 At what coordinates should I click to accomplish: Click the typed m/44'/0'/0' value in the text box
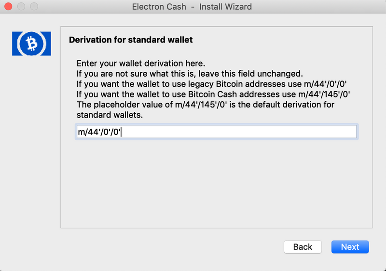pos(99,132)
